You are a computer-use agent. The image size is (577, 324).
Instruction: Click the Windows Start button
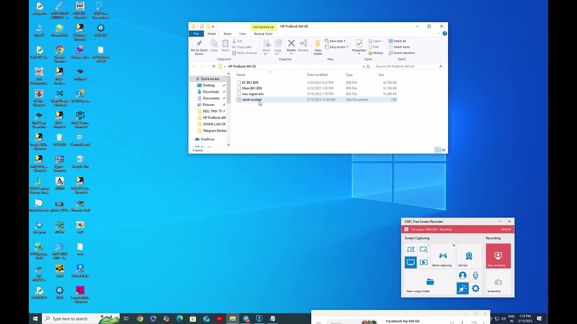35,319
